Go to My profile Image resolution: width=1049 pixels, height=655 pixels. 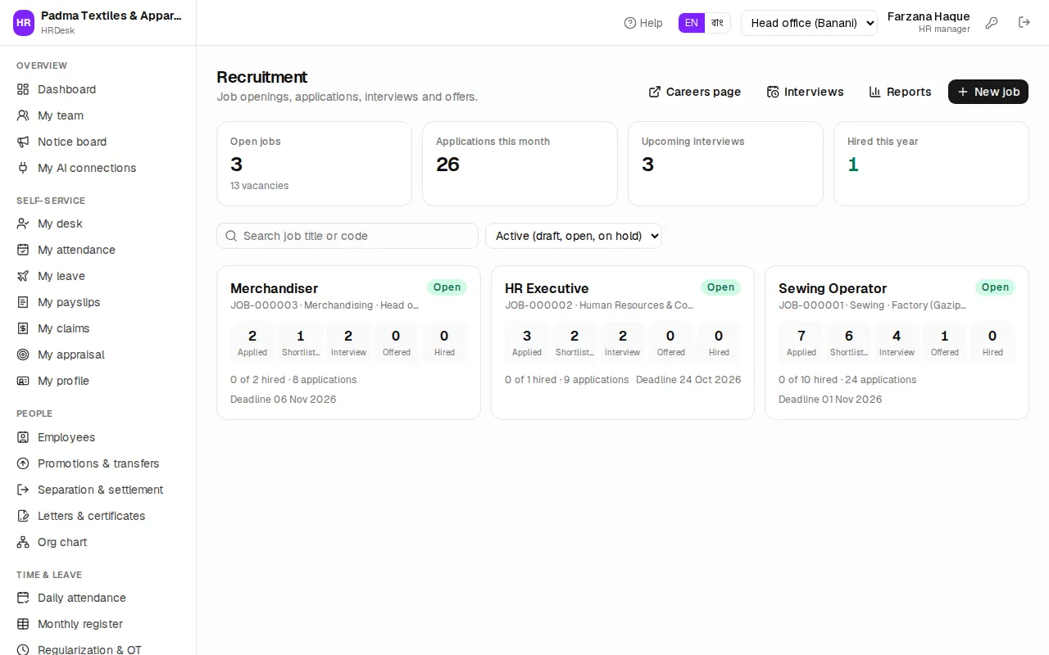(98, 381)
